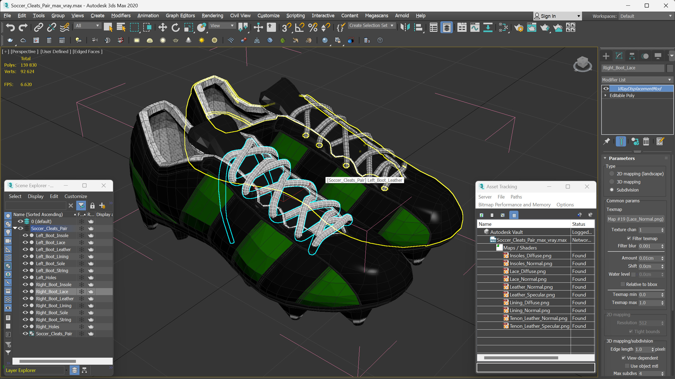Open the Render Setup teapot icon
The height and width of the screenshot is (379, 675).
click(518, 27)
